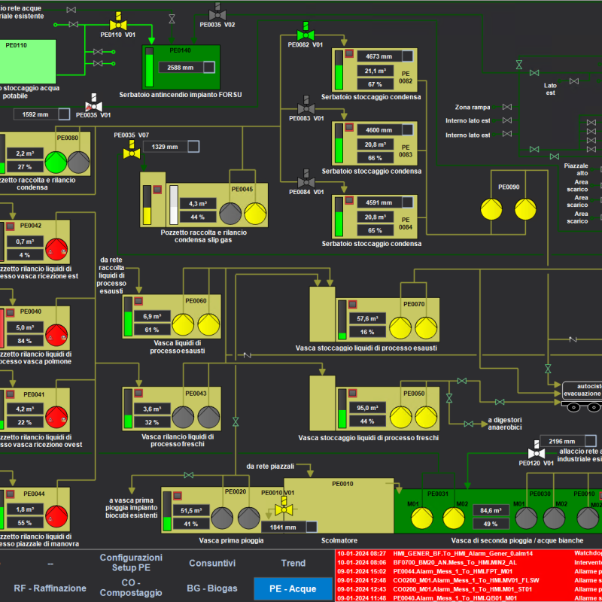Click the Scolmatore PE0010 basin

(x=339, y=505)
